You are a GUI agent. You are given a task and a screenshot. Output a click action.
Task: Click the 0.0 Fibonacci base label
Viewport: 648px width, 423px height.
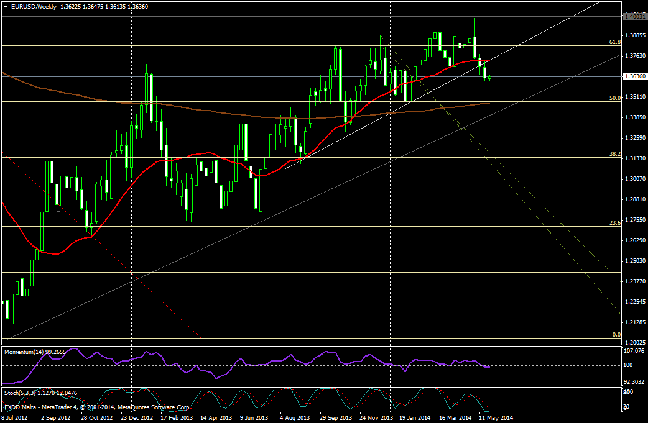616,335
